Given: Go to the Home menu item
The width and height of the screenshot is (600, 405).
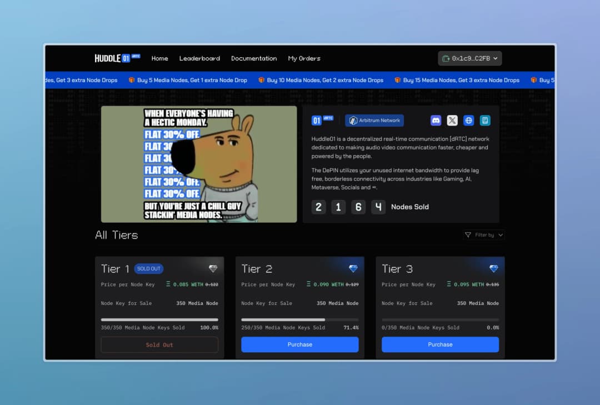Looking at the screenshot, I should point(159,58).
